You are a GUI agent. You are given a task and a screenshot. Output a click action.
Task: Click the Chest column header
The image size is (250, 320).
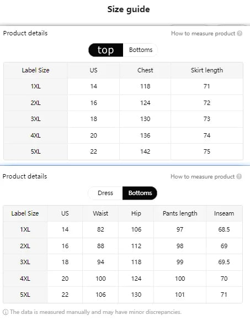pyautogui.click(x=145, y=70)
